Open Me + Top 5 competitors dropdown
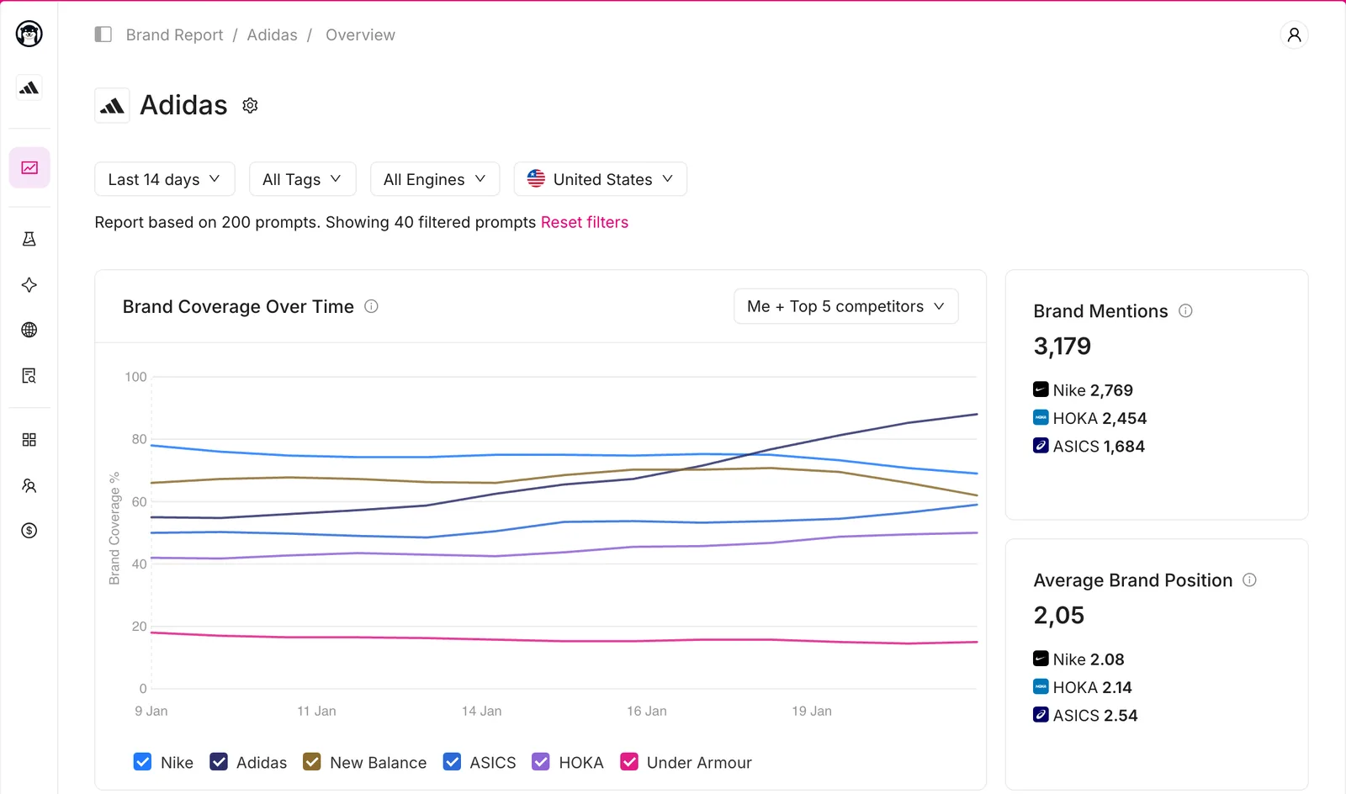This screenshot has width=1346, height=794. point(846,306)
